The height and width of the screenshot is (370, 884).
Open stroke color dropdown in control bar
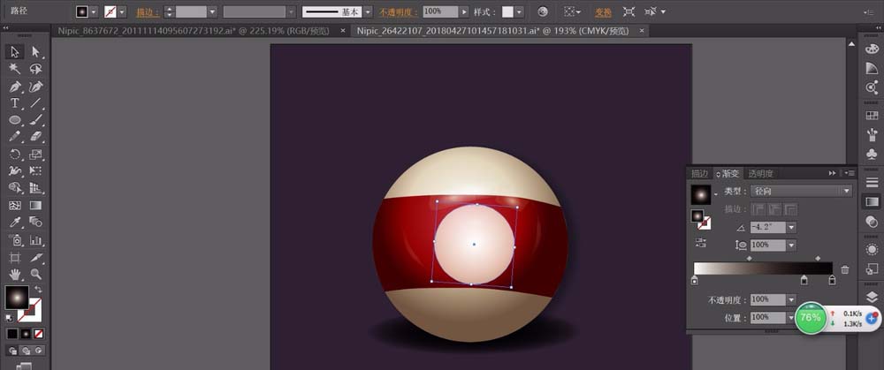coord(122,11)
